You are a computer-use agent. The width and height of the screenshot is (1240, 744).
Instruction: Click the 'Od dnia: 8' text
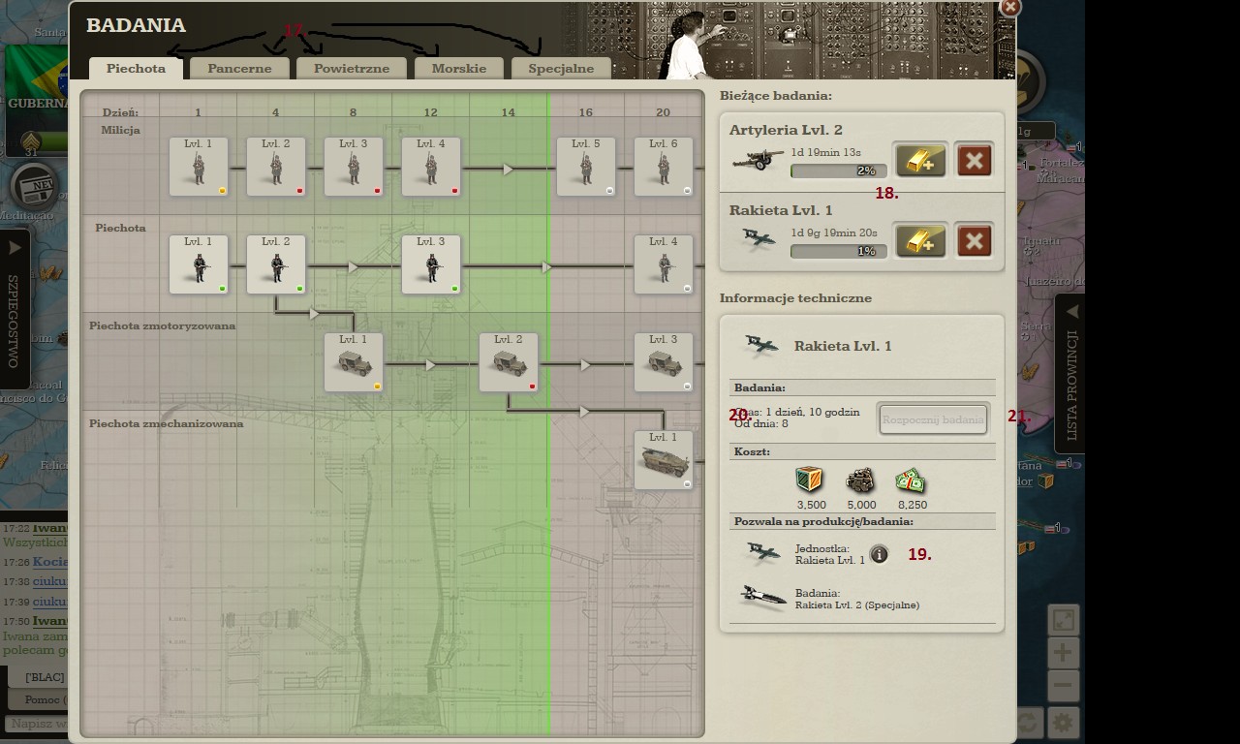pyautogui.click(x=760, y=423)
